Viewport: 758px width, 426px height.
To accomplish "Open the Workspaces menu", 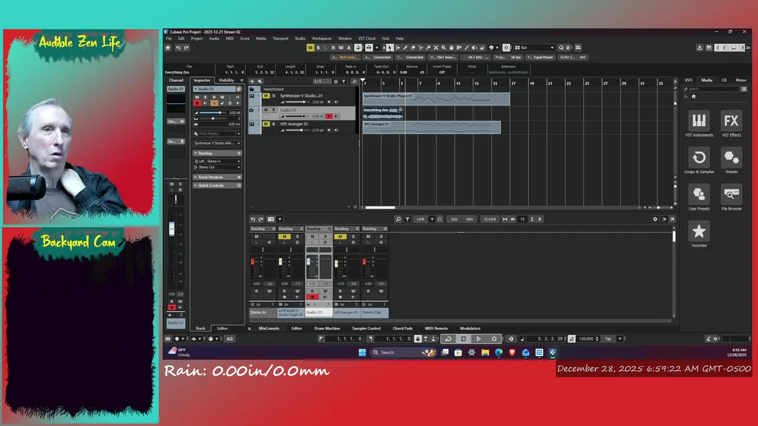I will (322, 38).
